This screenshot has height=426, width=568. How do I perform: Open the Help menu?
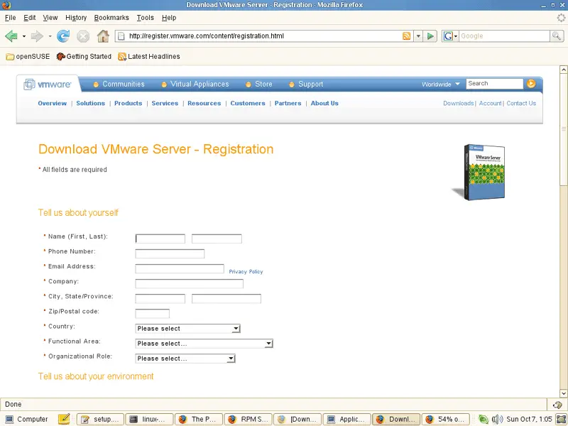169,18
